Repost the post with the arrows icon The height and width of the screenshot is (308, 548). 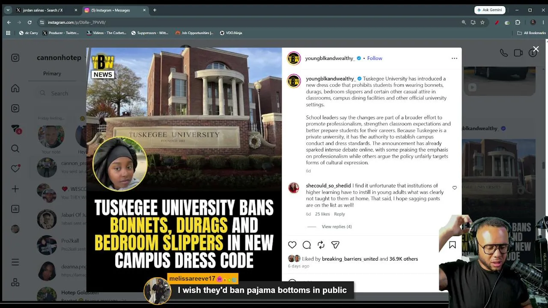(321, 245)
